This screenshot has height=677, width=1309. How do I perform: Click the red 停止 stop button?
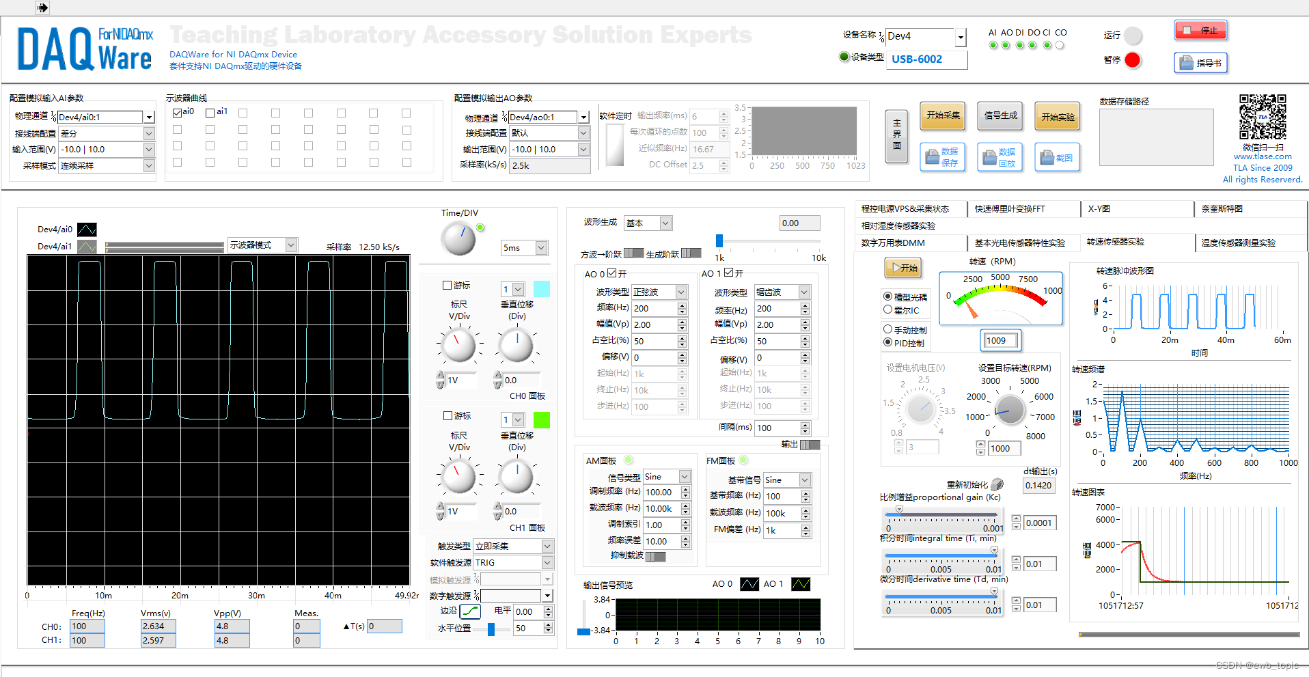tap(1200, 30)
